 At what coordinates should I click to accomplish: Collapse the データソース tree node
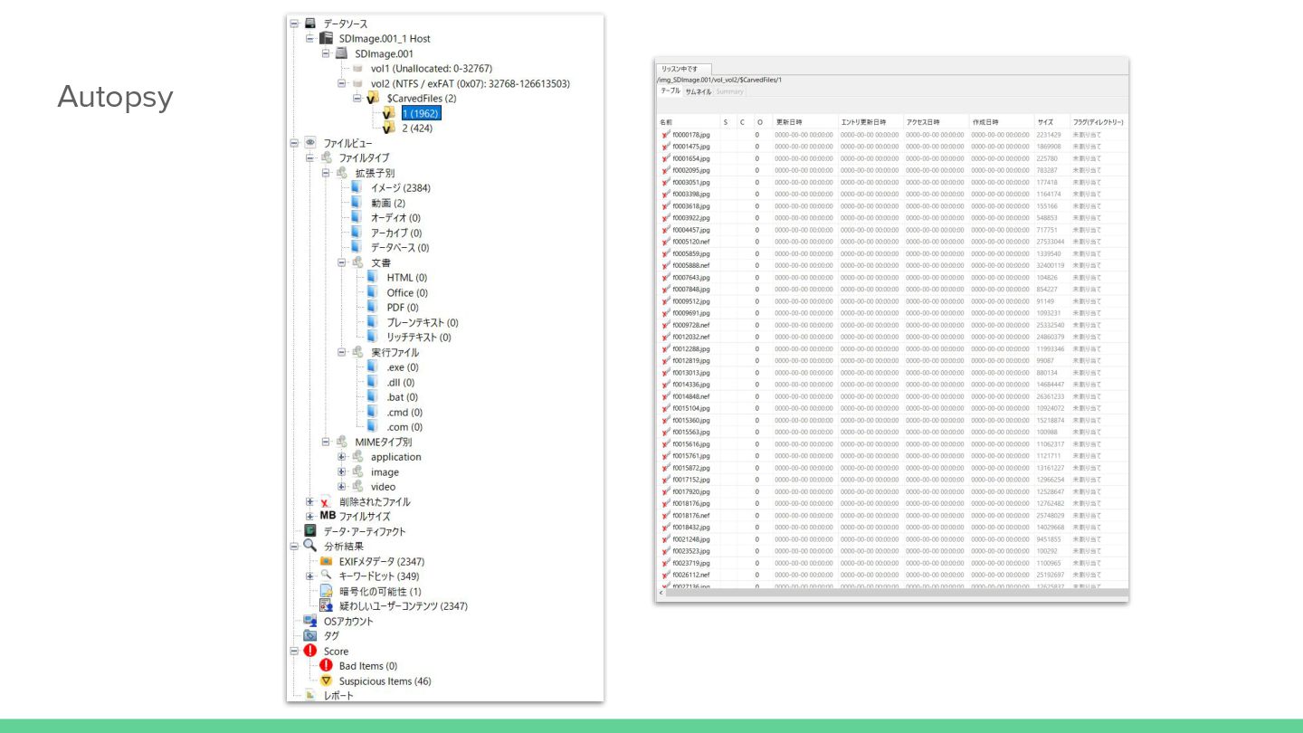pyautogui.click(x=294, y=24)
